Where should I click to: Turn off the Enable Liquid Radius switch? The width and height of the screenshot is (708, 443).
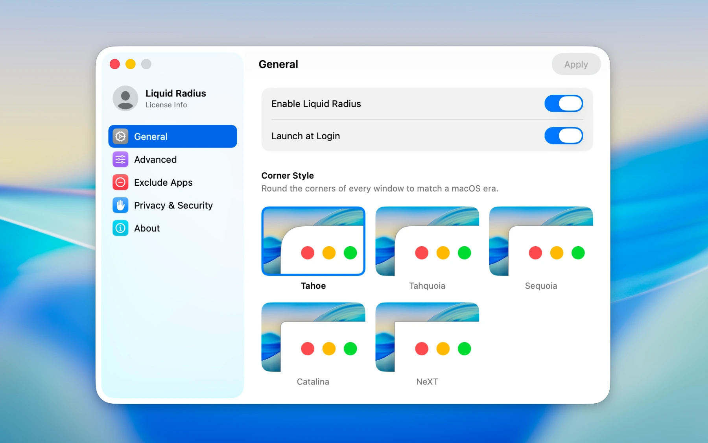pos(564,103)
